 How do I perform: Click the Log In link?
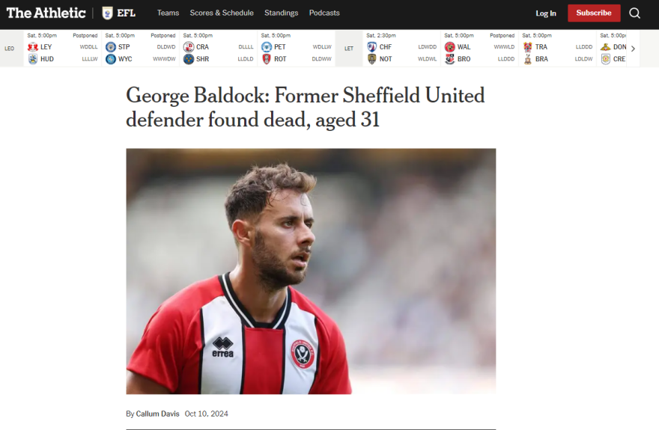tap(545, 13)
